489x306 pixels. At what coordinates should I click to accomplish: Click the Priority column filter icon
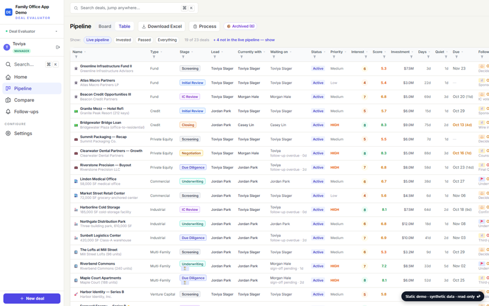click(334, 57)
